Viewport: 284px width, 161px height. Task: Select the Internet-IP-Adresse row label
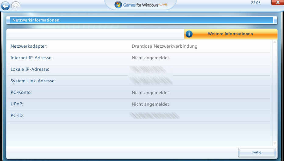(32, 58)
